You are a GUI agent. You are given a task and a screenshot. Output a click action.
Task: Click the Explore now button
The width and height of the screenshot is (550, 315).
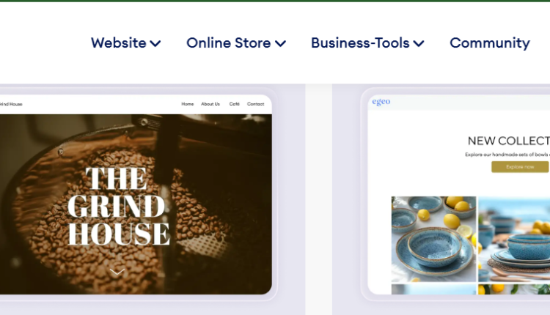coord(520,167)
